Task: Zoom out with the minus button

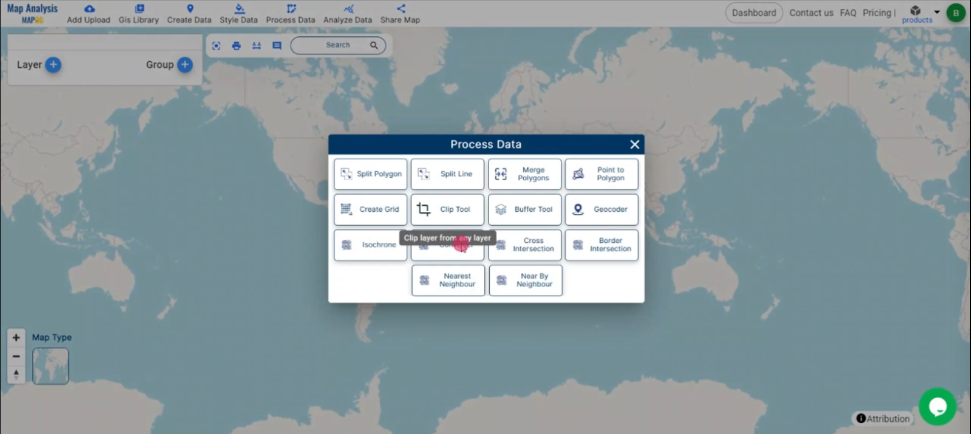Action: point(16,356)
